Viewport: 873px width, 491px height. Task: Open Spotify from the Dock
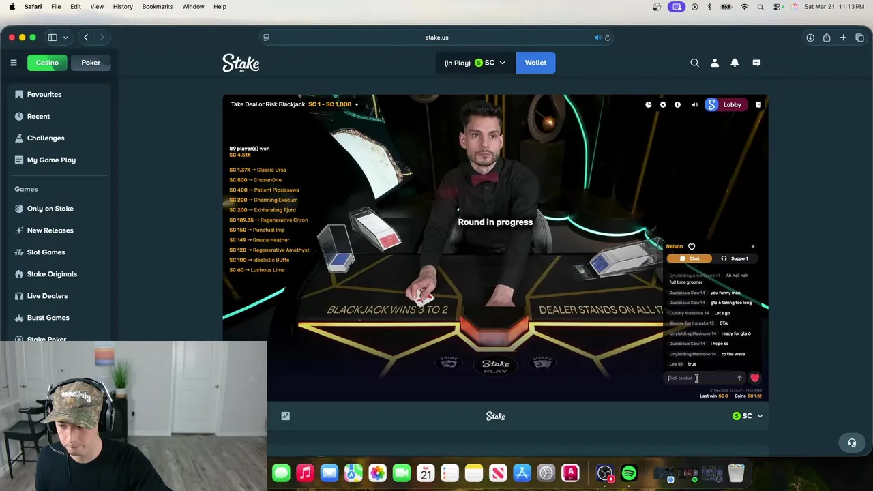pyautogui.click(x=629, y=473)
